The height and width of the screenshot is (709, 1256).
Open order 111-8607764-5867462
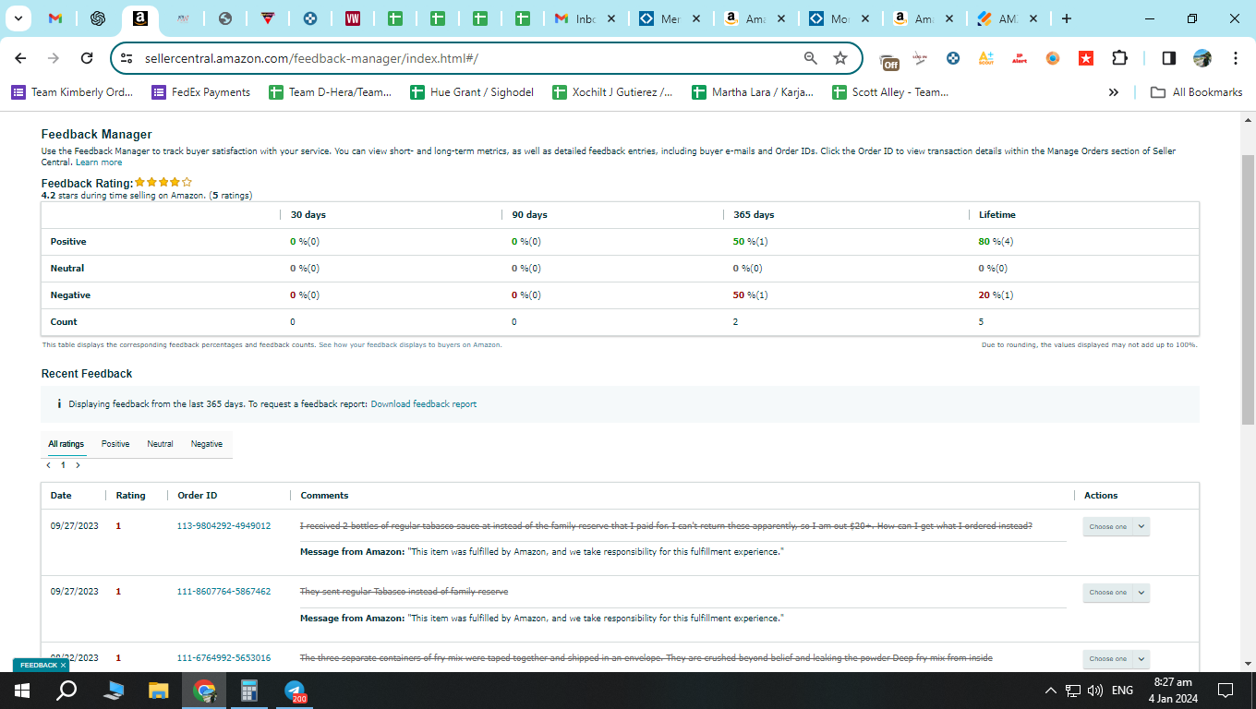223,592
